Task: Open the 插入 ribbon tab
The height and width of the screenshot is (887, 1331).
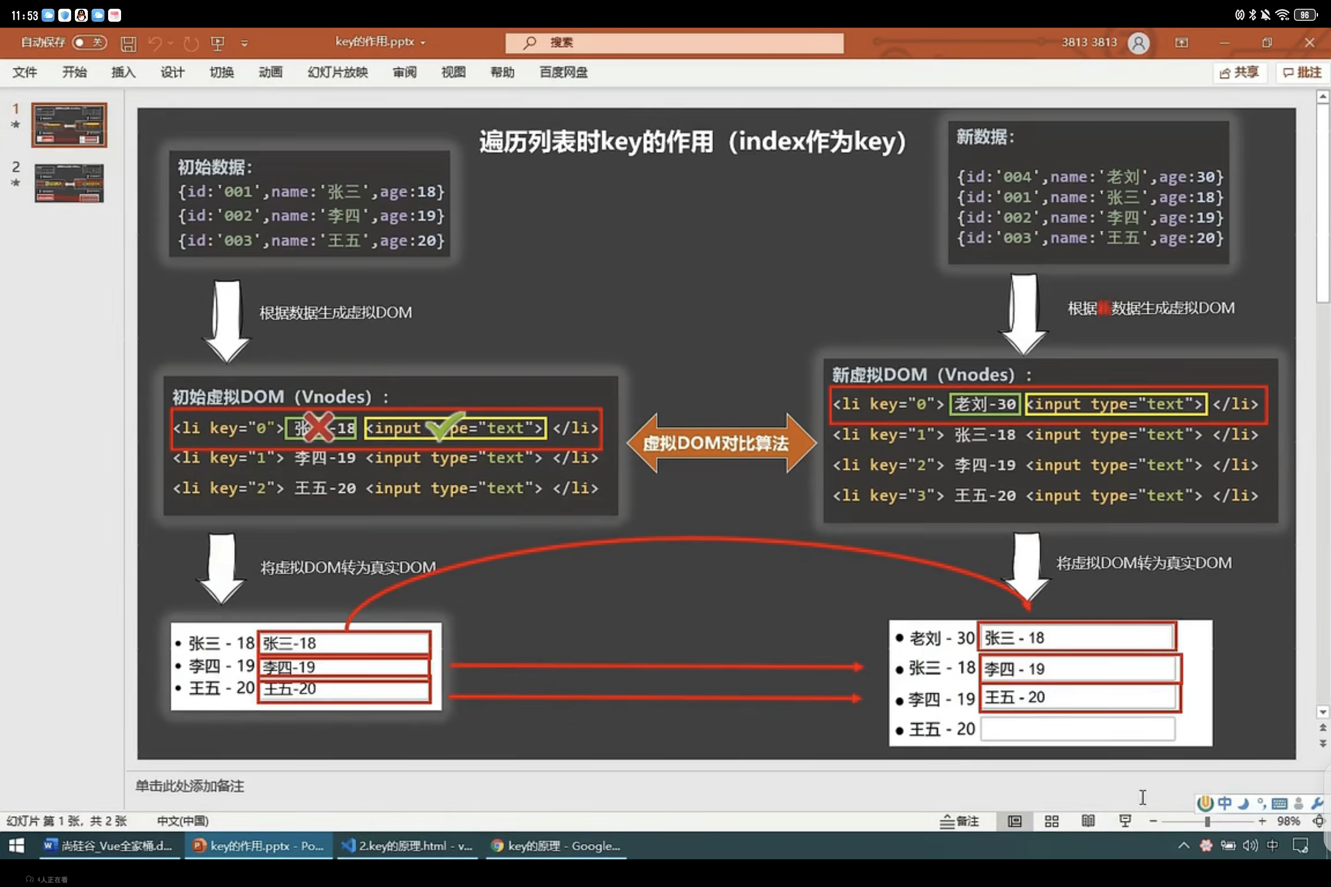Action: (123, 73)
